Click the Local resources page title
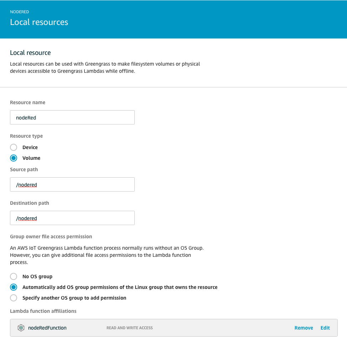The width and height of the screenshot is (347, 341). click(x=39, y=22)
